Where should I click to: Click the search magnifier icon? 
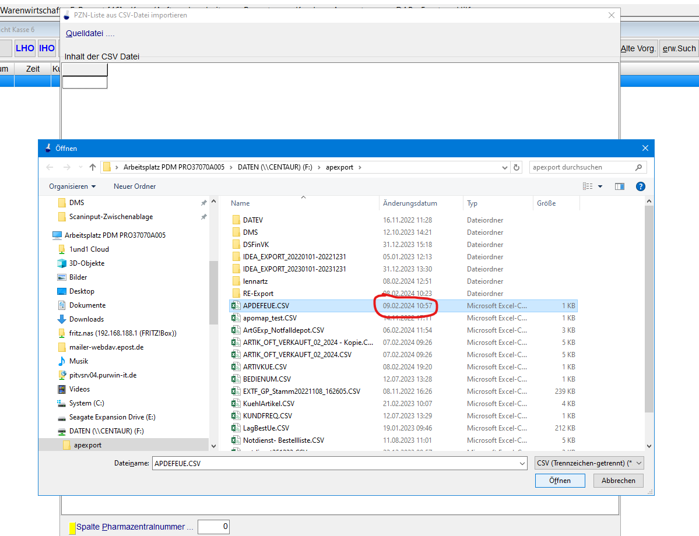coord(638,167)
